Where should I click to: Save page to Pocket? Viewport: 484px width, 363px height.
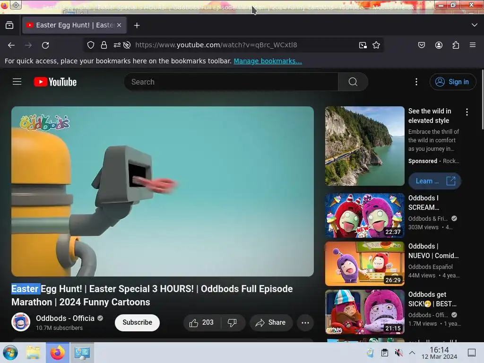pos(421,45)
